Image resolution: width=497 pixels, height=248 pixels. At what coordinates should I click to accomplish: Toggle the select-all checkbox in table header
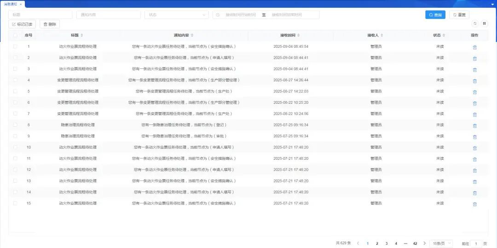coord(15,35)
